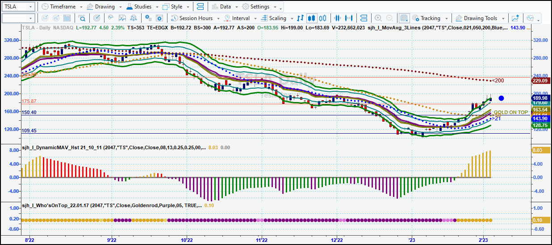Screen dimensions: 552x245
Task: Click the far-right chart circle icon
Action: (x=530, y=18)
